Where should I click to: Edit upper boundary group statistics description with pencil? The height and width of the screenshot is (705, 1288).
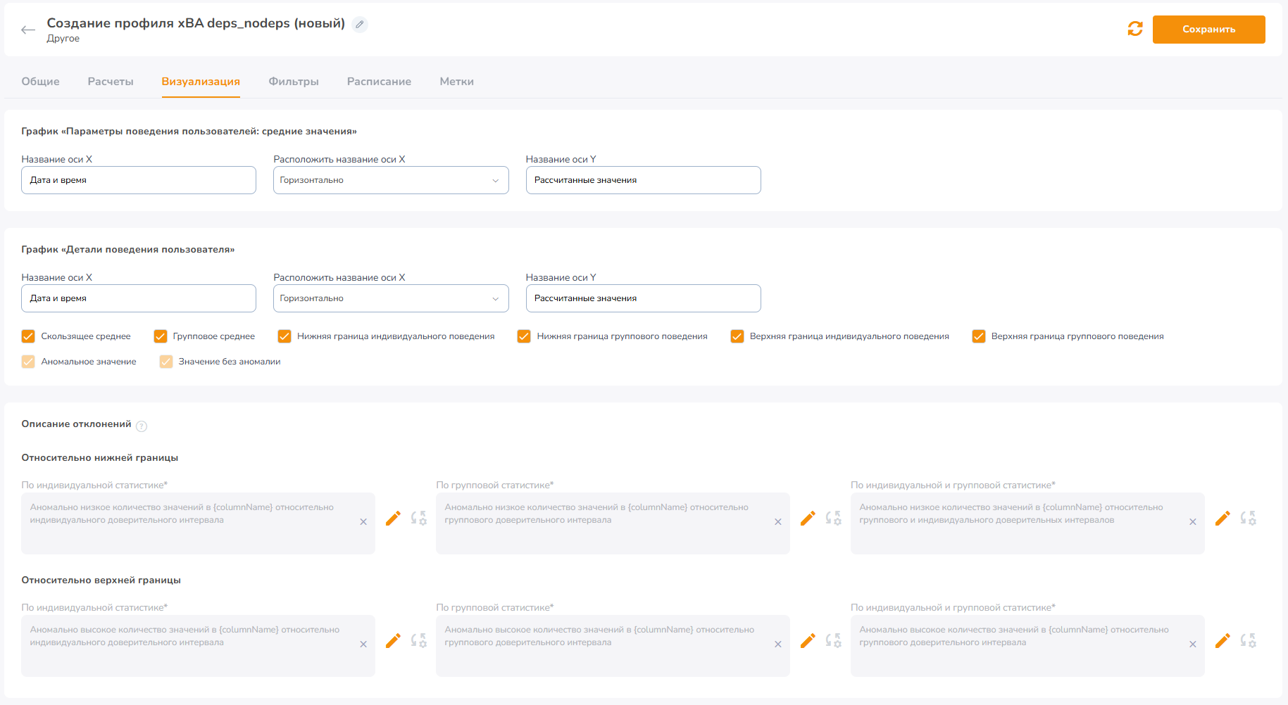click(x=808, y=641)
